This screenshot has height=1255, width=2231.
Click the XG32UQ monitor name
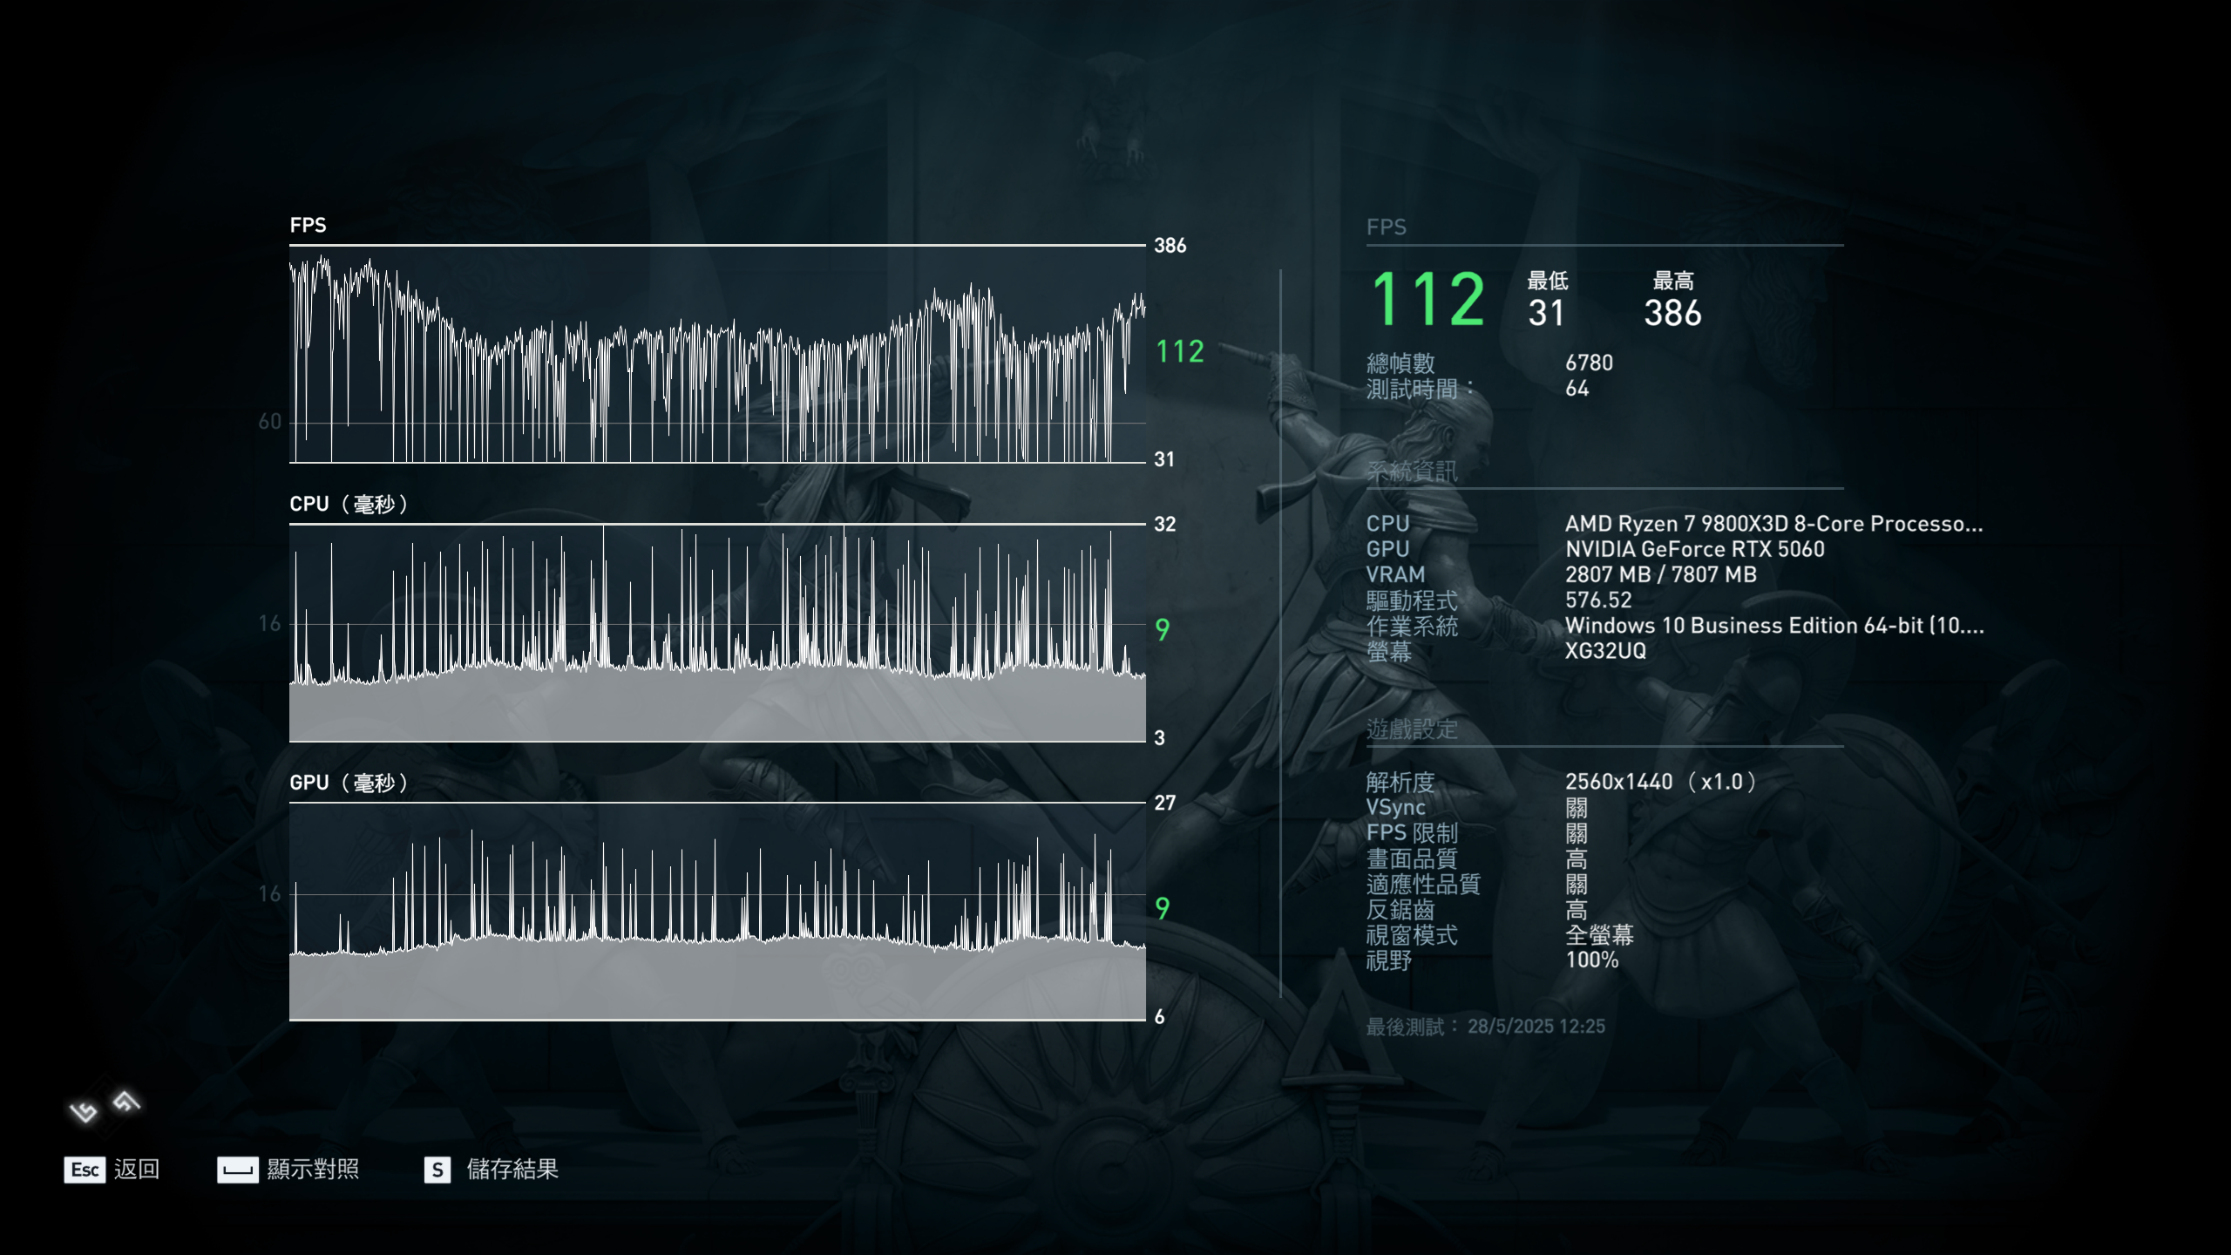click(1605, 651)
